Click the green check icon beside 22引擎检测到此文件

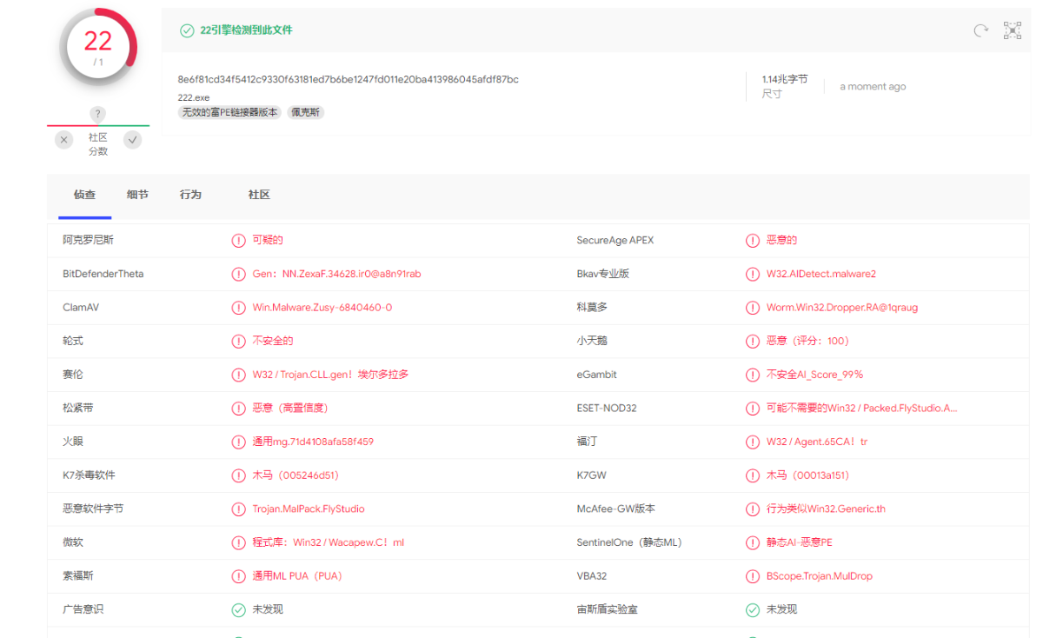pyautogui.click(x=187, y=30)
